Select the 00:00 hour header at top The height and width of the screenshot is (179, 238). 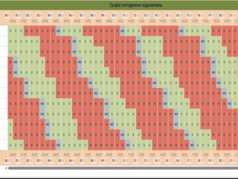tap(7, 15)
